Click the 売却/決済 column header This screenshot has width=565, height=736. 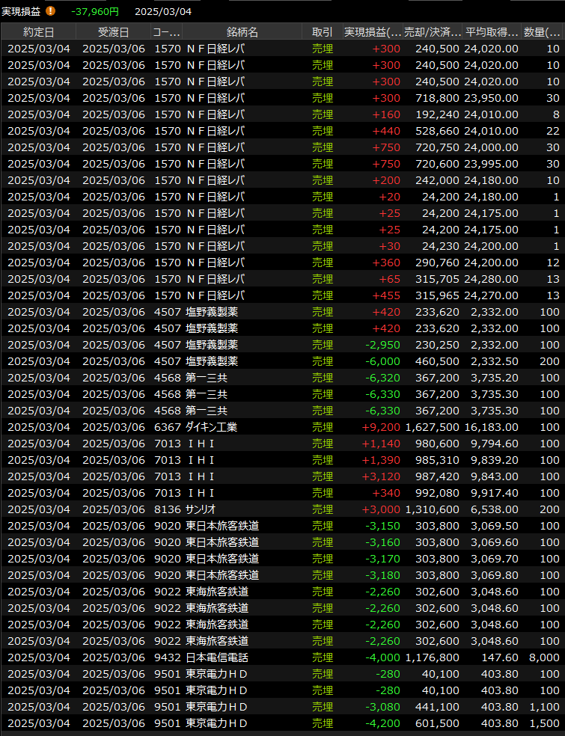(x=433, y=32)
